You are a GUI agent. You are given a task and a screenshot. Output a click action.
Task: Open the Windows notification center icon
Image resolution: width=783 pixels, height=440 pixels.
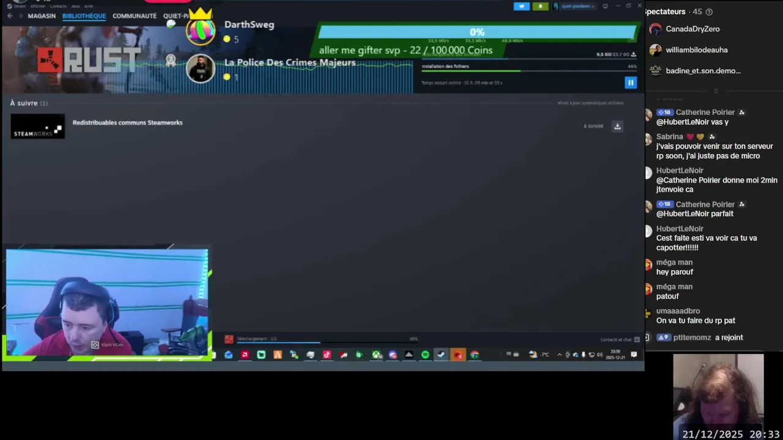634,354
